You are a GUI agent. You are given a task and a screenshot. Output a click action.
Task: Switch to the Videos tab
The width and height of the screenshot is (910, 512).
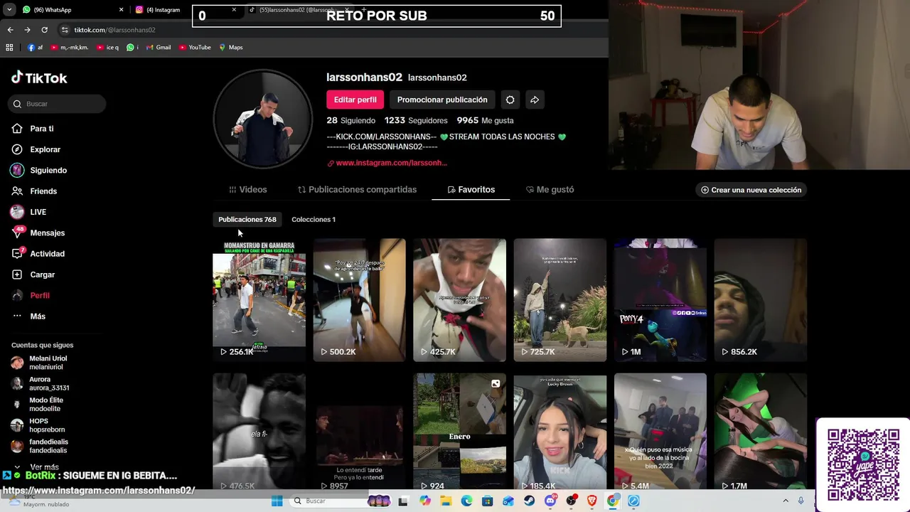point(247,190)
